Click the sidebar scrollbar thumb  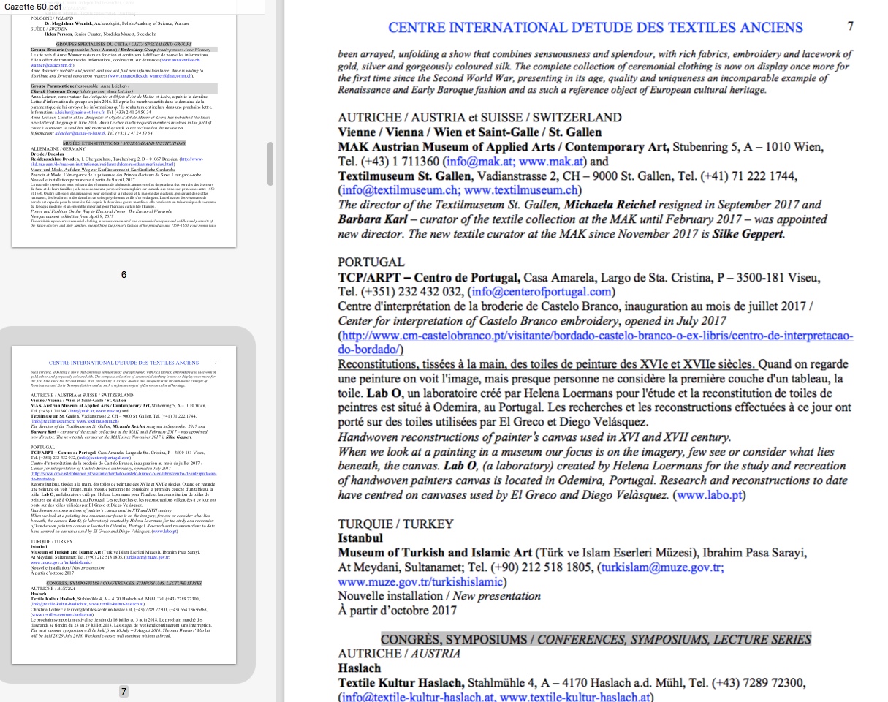271,165
